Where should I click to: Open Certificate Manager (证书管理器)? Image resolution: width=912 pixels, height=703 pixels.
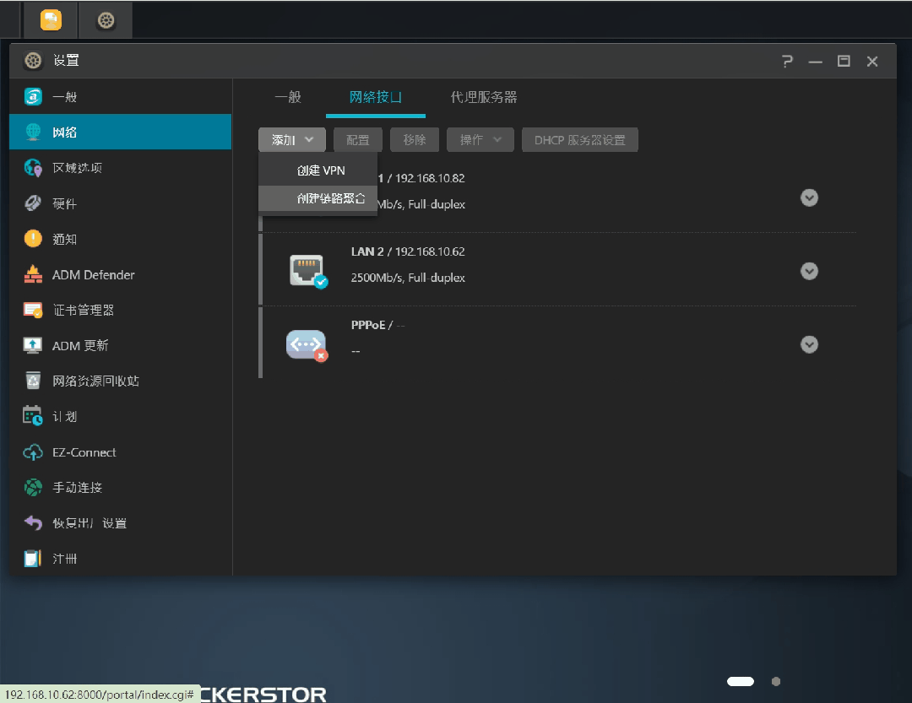[121, 310]
